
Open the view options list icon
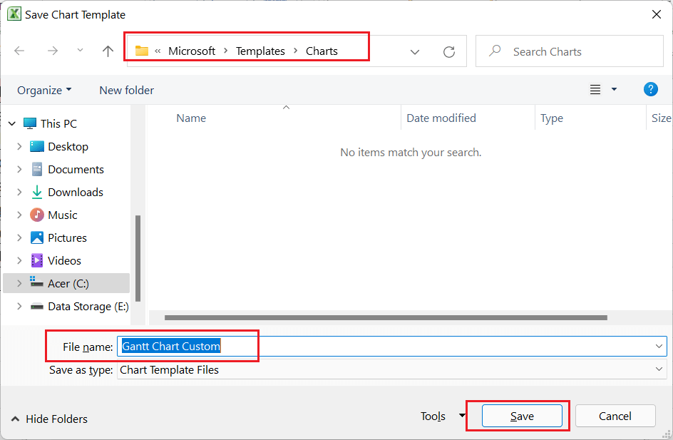pyautogui.click(x=596, y=90)
